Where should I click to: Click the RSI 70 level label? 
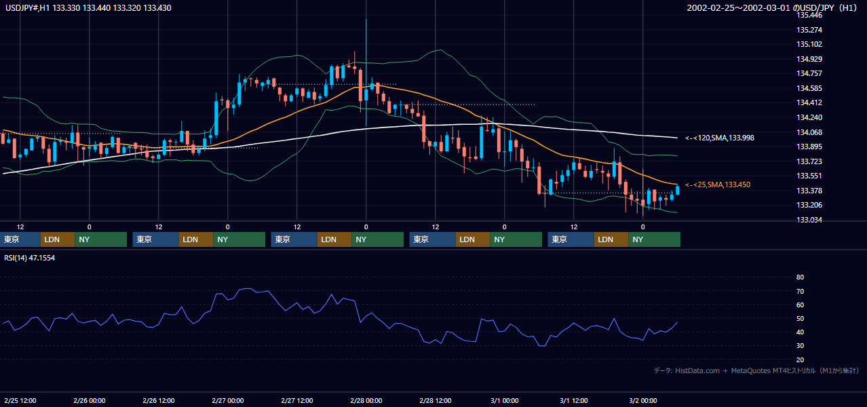click(800, 291)
